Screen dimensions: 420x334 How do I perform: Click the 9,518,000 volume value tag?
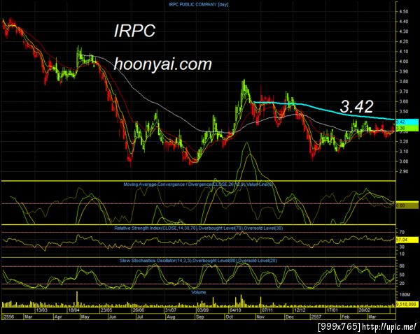[407, 305]
